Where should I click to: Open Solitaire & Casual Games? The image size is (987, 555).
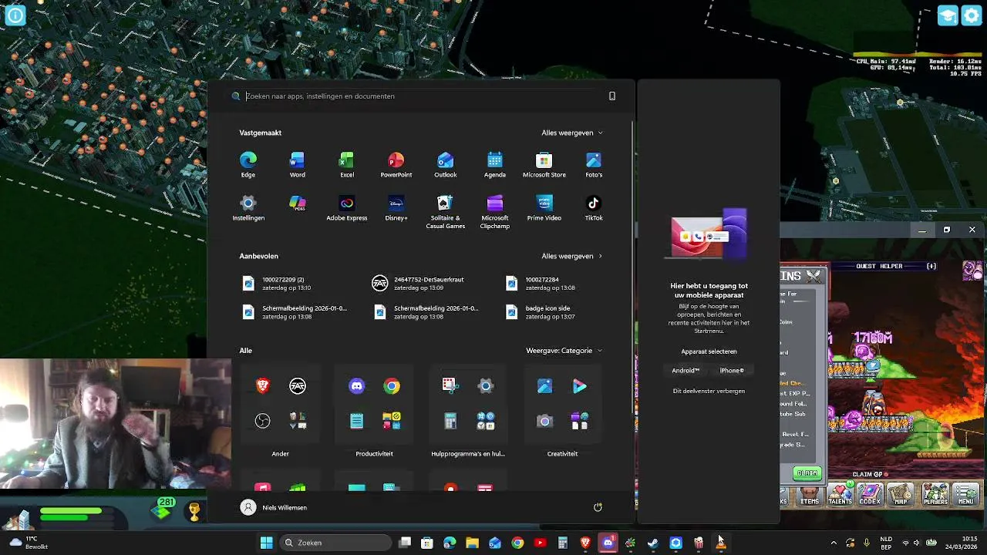point(445,211)
